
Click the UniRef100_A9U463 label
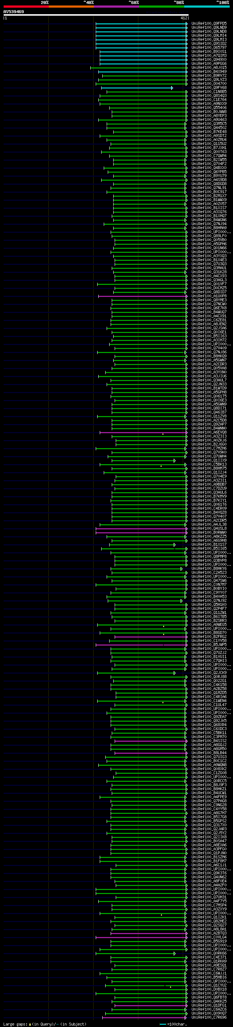pos(209,119)
